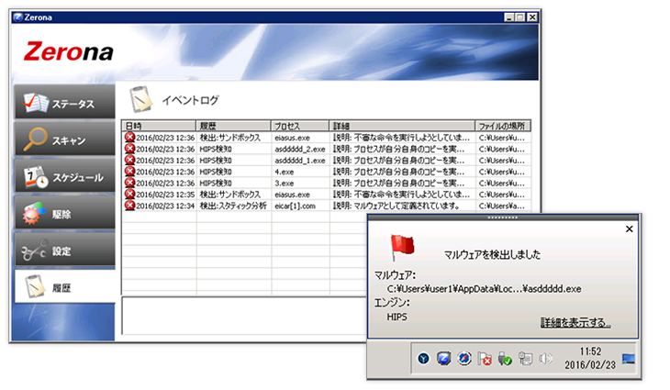The width and height of the screenshot is (670, 390).
Task: Click the network computers tray icon
Action: coord(525,359)
